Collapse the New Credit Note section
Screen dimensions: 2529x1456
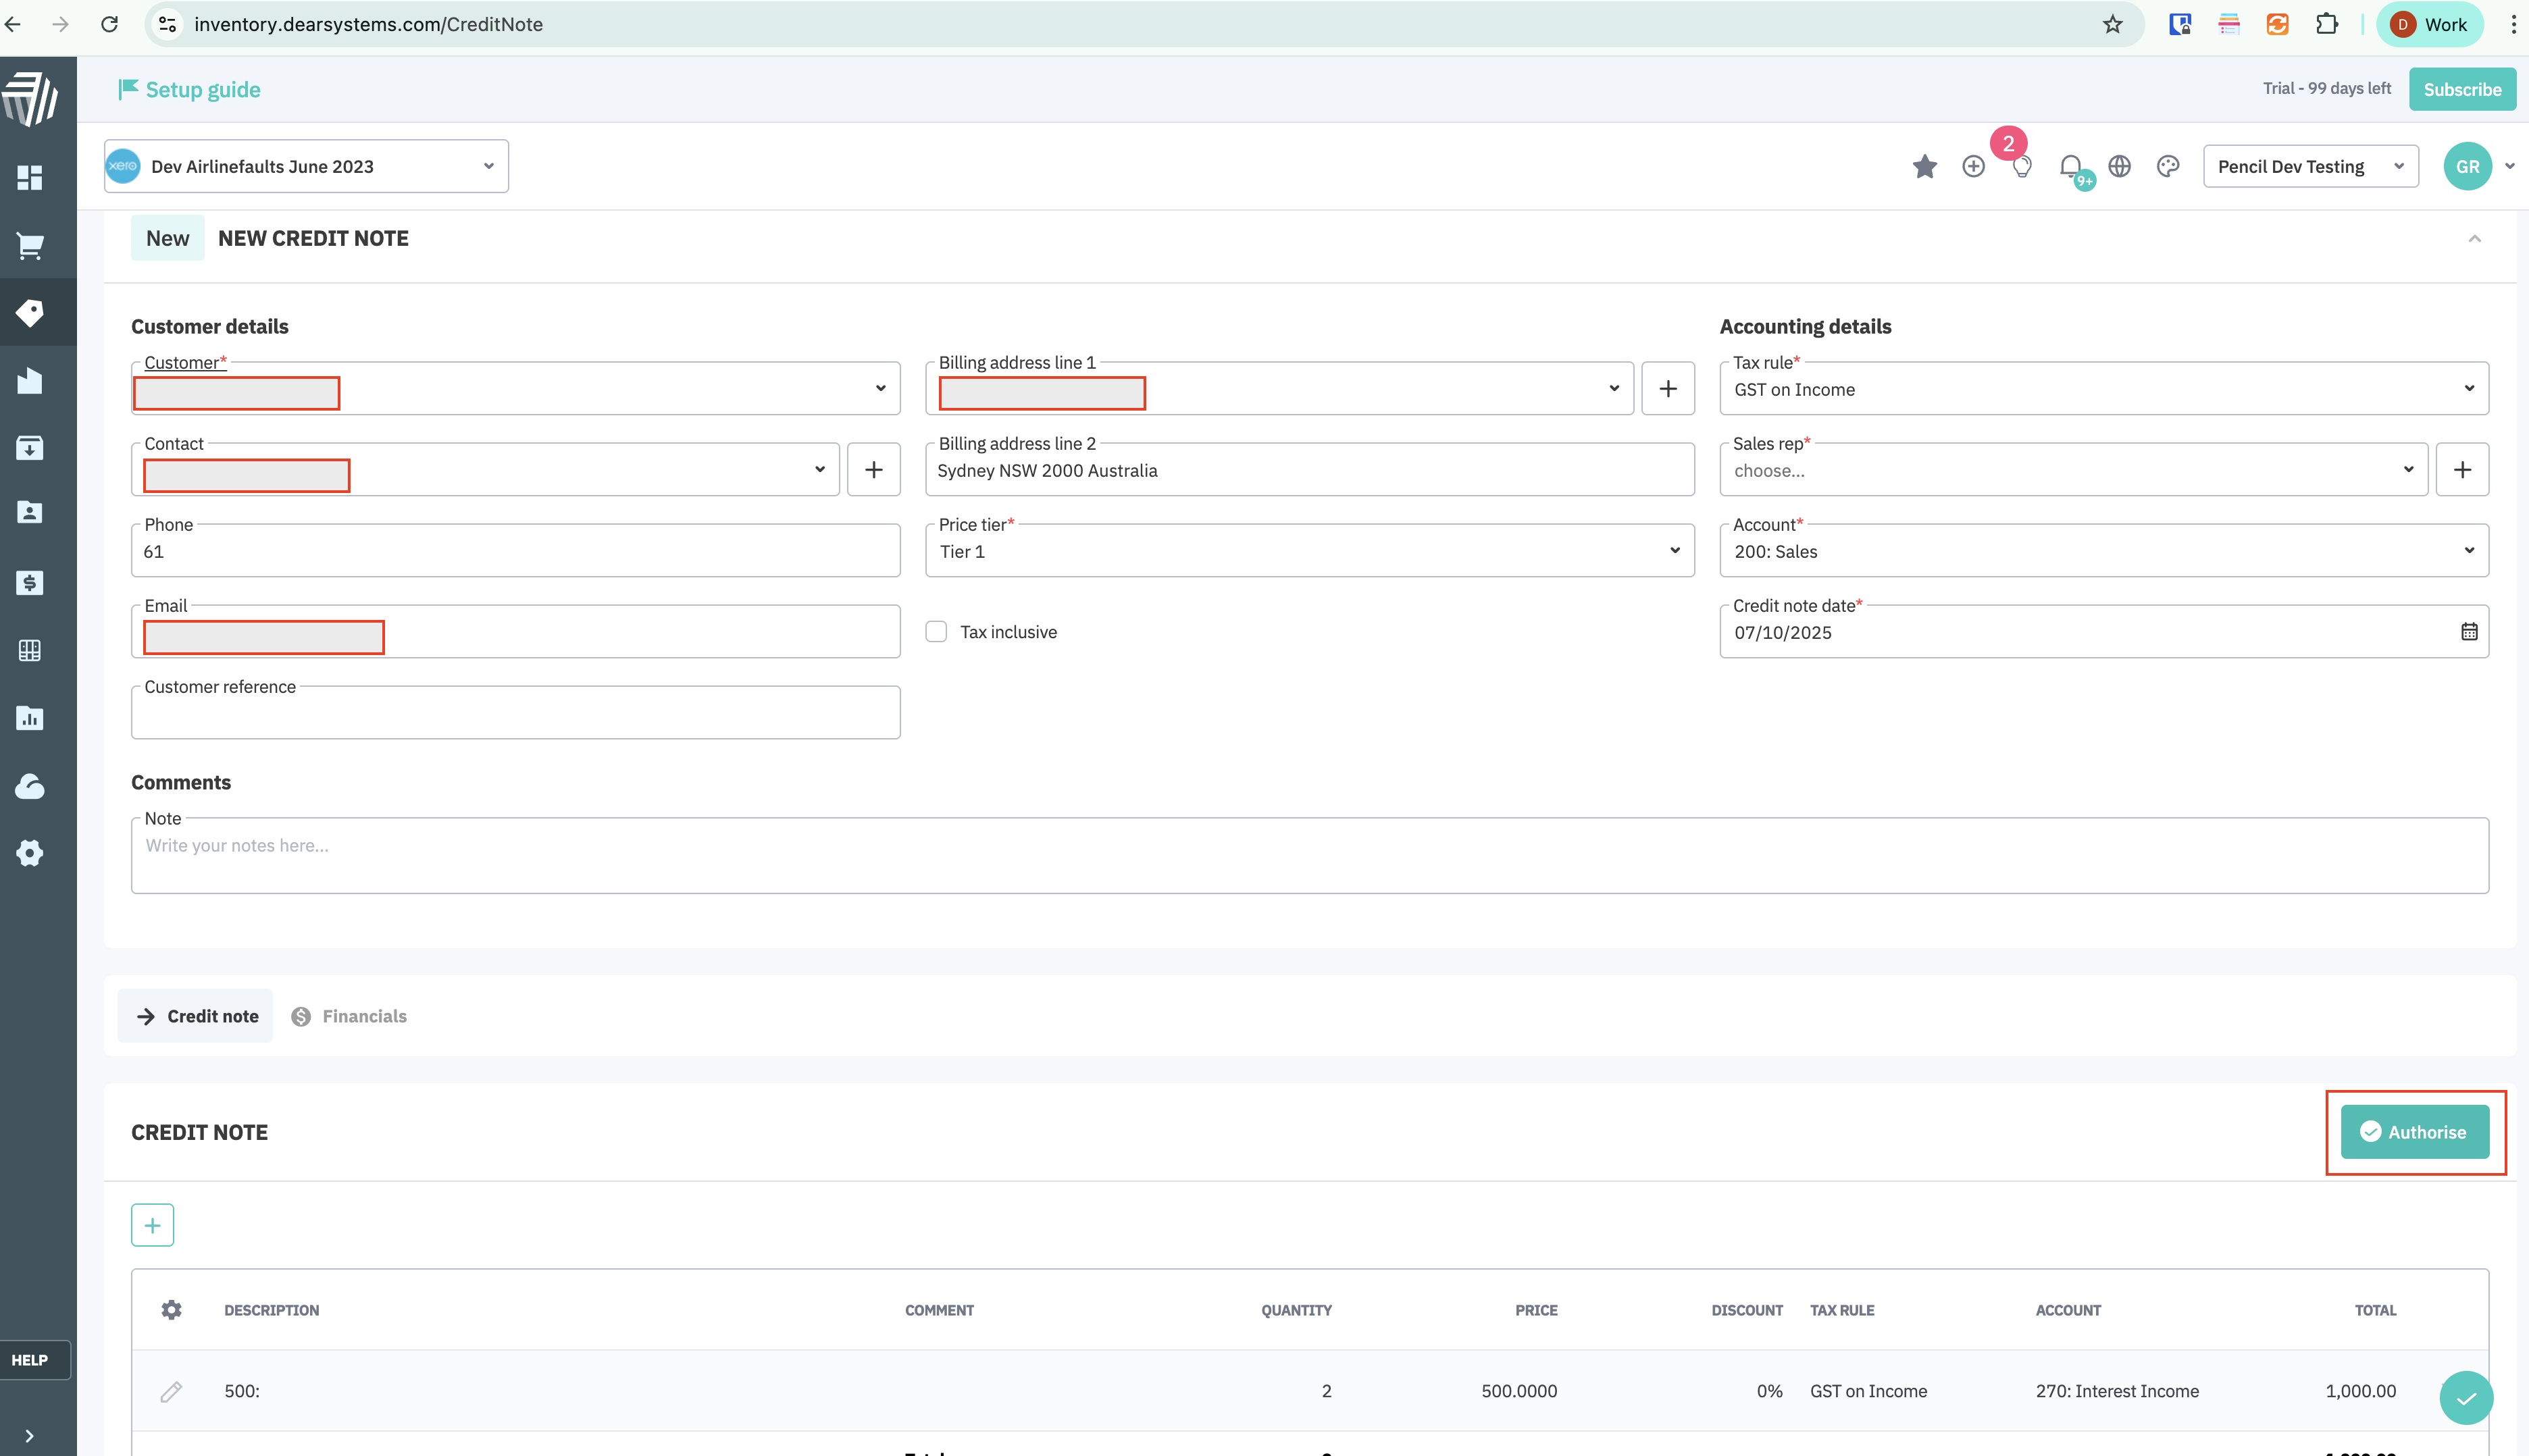(2474, 238)
